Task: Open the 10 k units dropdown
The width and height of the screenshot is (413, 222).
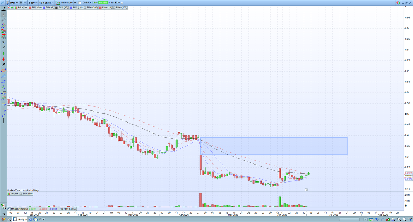Action: pos(46,2)
